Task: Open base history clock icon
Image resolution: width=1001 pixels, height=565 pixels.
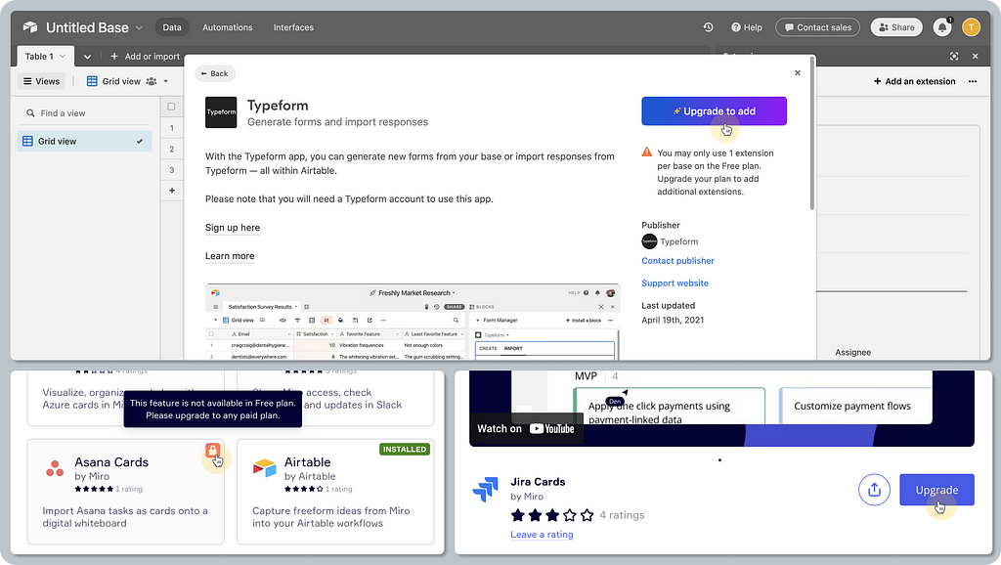Action: click(x=708, y=27)
